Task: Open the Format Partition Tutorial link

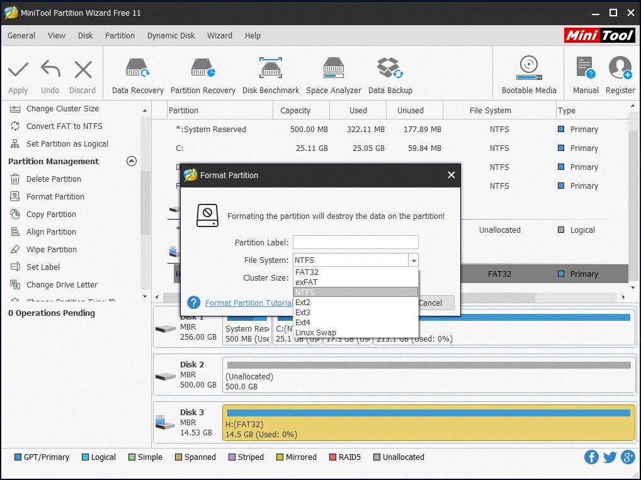Action: [x=249, y=303]
